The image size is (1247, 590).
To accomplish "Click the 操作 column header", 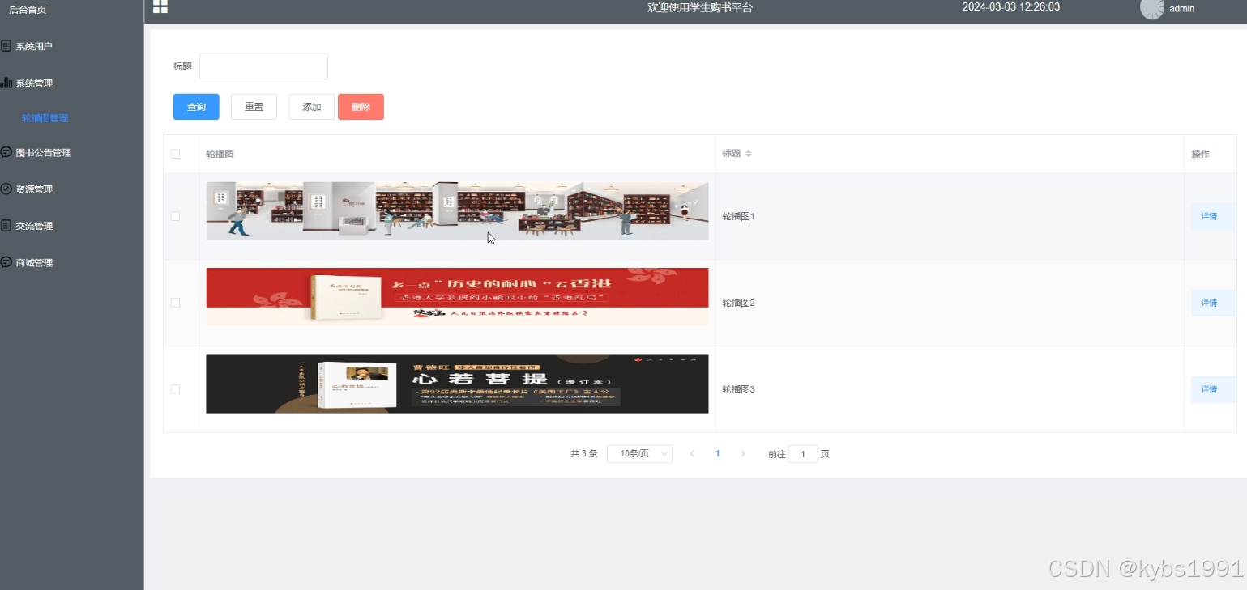I will [x=1211, y=154].
